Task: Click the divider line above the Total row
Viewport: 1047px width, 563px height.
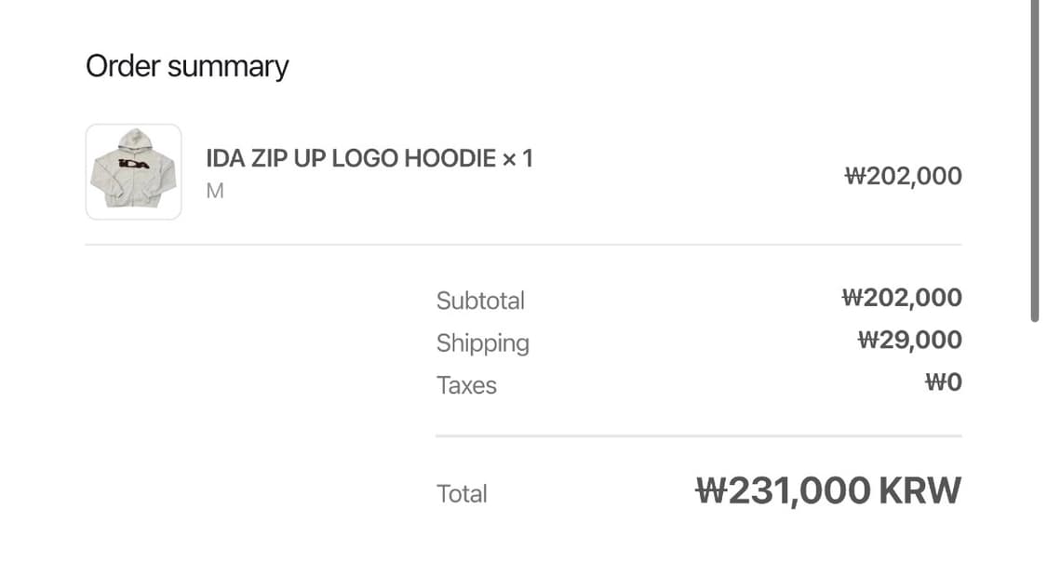Action: [698, 436]
